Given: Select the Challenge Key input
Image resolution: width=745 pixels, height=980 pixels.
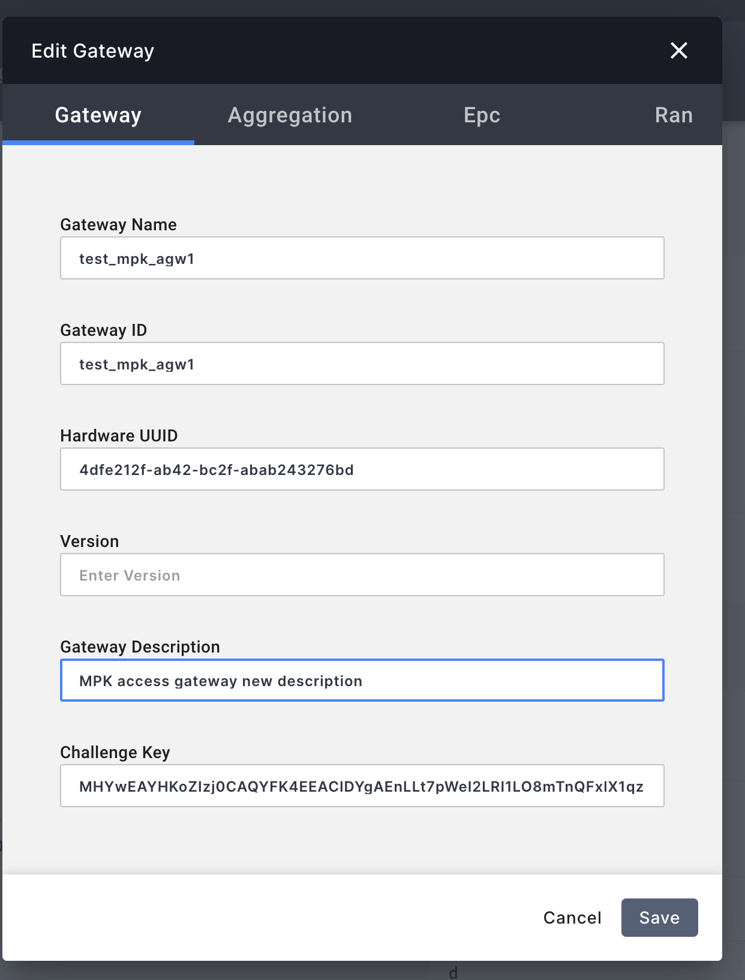Looking at the screenshot, I should (x=362, y=786).
